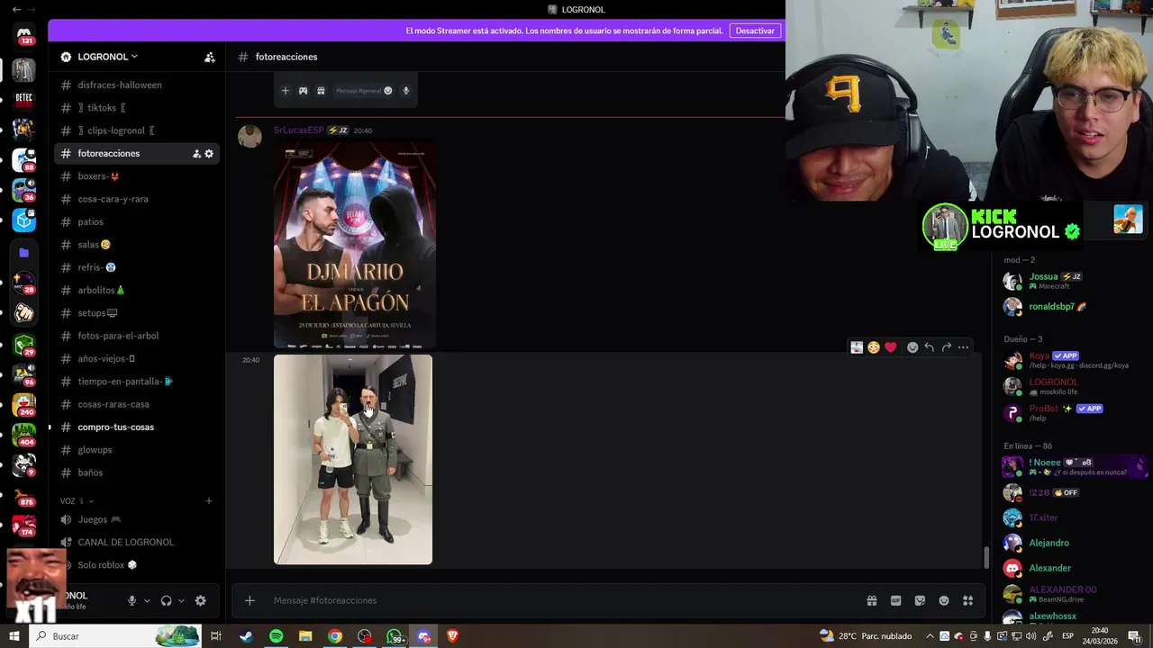Open the GIF picker
The image size is (1153, 648).
pos(896,600)
